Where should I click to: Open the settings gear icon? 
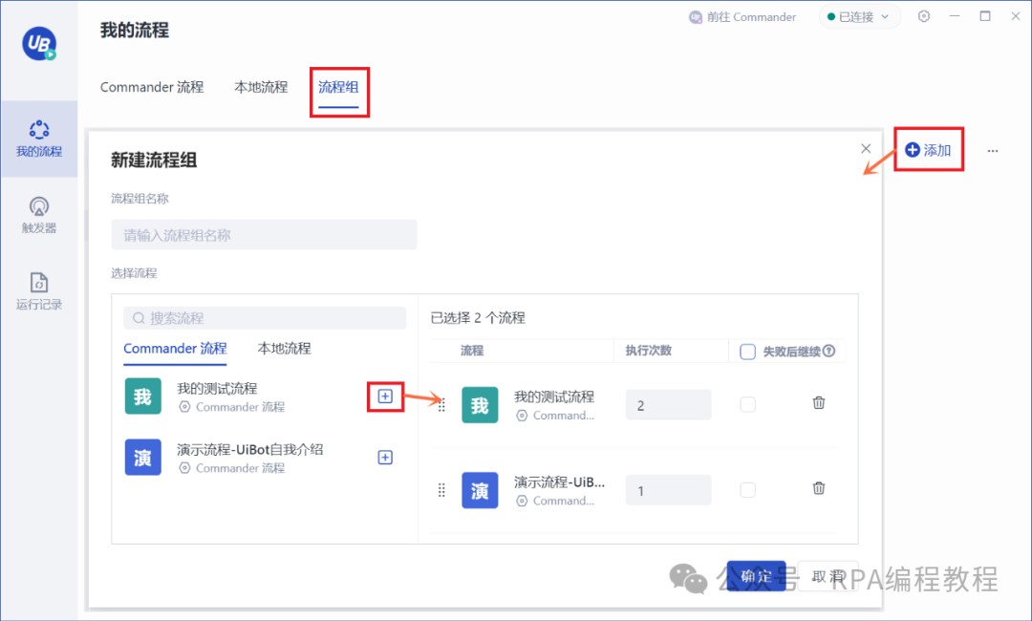click(924, 16)
